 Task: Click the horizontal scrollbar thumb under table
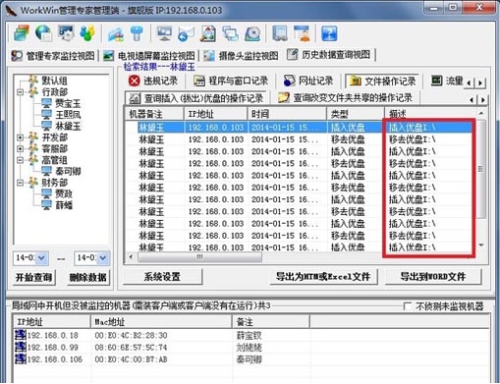point(199,257)
